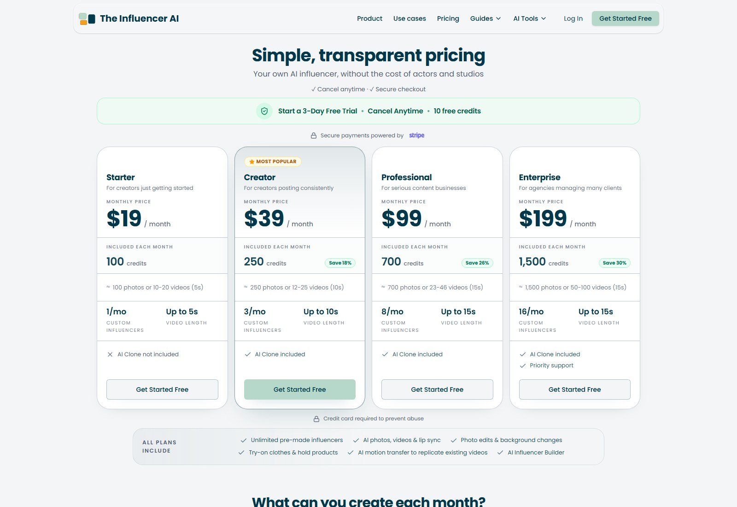Click Get Started Free under Starter plan
737x507 pixels.
pos(162,389)
